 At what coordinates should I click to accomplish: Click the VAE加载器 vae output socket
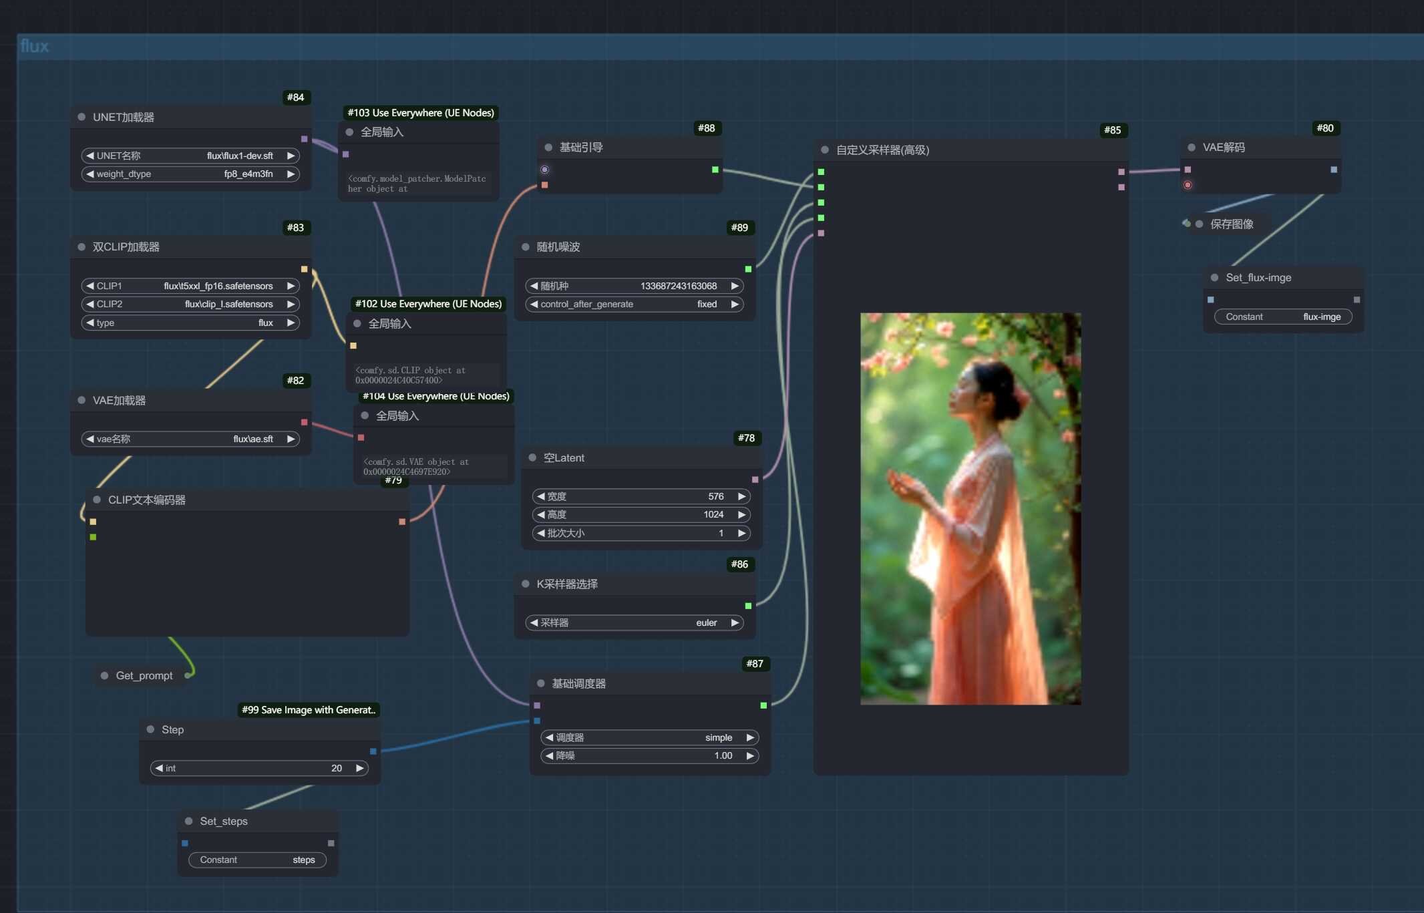305,422
